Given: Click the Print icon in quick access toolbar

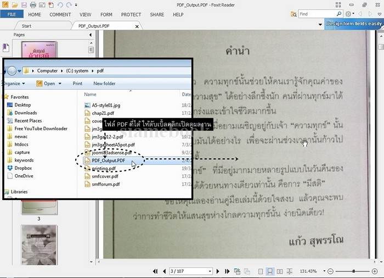Looking at the screenshot, I should pos(33,4).
